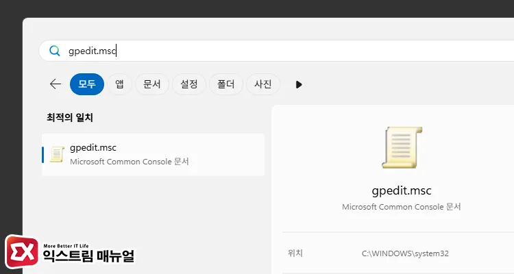The width and height of the screenshot is (514, 274).
Task: Switch to the 문서 filter tab
Action: click(152, 84)
